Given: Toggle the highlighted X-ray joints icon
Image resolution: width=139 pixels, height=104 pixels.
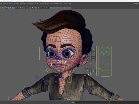Looking at the screenshot, I should click(36, 8).
